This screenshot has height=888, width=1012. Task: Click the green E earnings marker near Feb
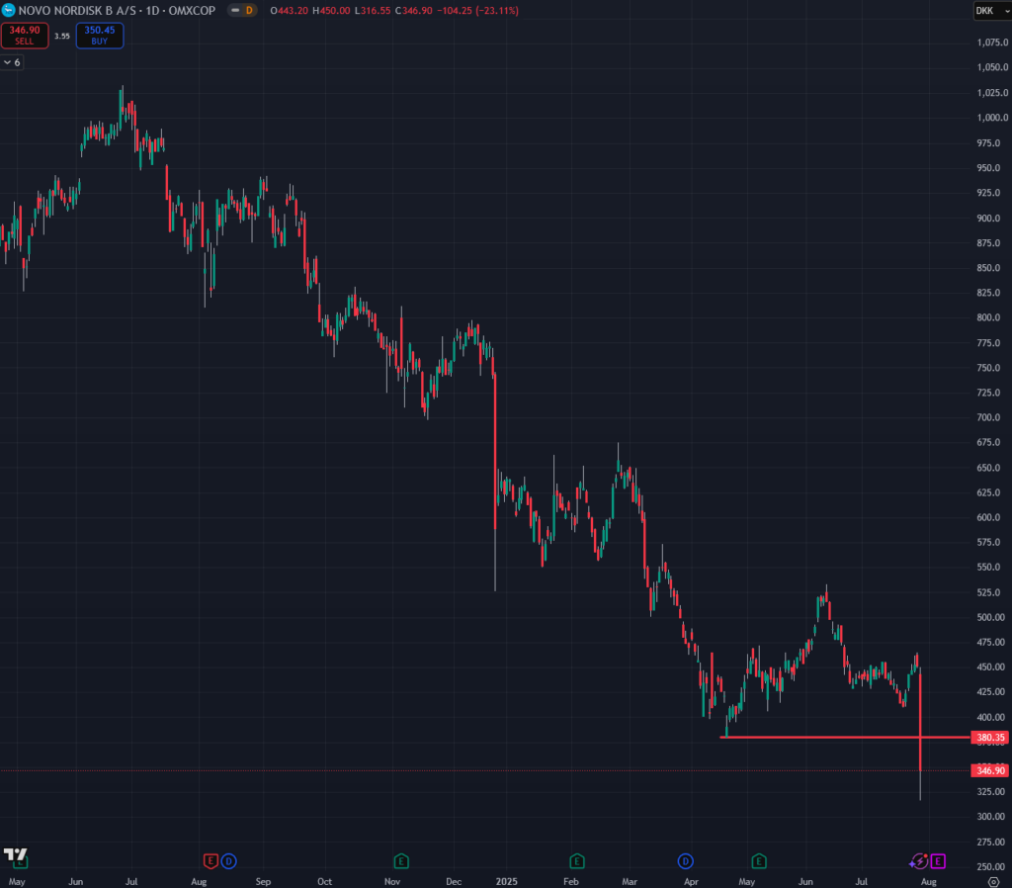[x=577, y=861]
